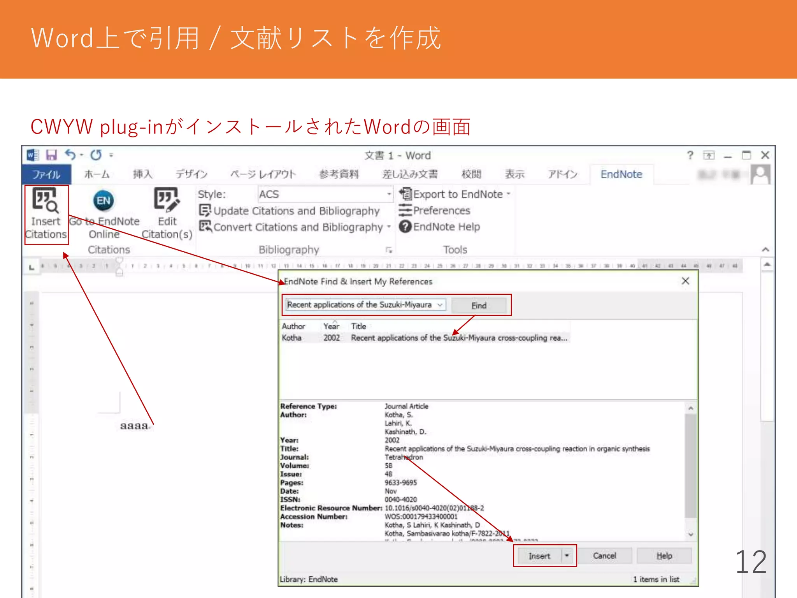
Task: Sort results by Title column
Action: point(358,326)
